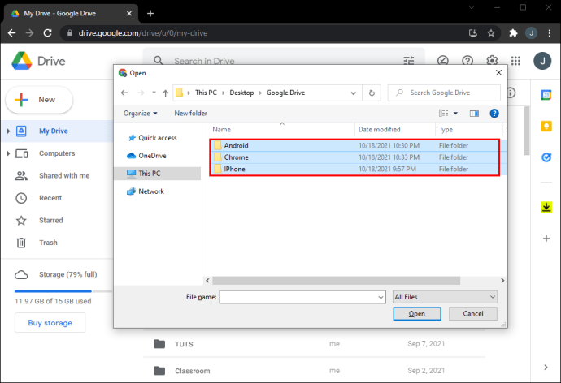Image resolution: width=561 pixels, height=383 pixels.
Task: Expand the view options dropdown arrow
Action: click(x=455, y=114)
